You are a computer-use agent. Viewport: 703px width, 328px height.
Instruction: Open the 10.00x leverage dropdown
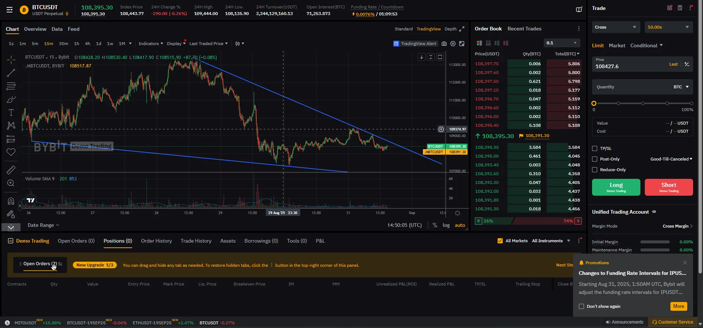[669, 27]
